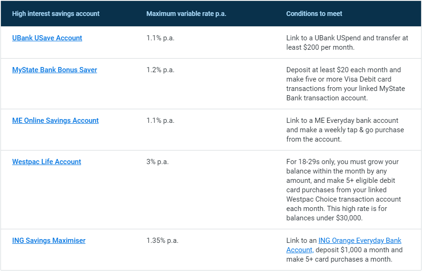Select the 3% p.a. Westpac rate cell
Image resolution: width=422 pixels, height=271 pixels.
tap(157, 162)
